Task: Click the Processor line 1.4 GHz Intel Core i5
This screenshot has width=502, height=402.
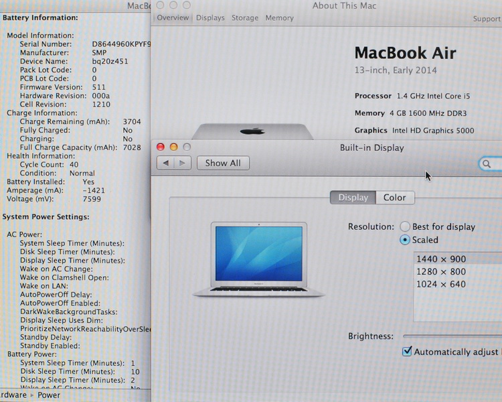Action: pos(412,96)
